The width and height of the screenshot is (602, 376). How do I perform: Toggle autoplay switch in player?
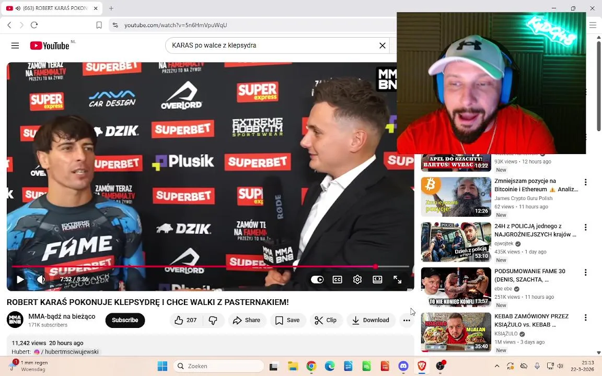[x=317, y=279]
